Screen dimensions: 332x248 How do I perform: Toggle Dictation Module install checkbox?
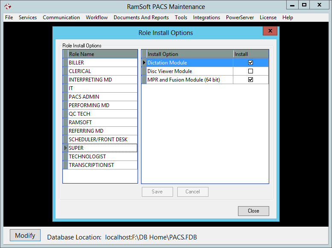(251, 63)
